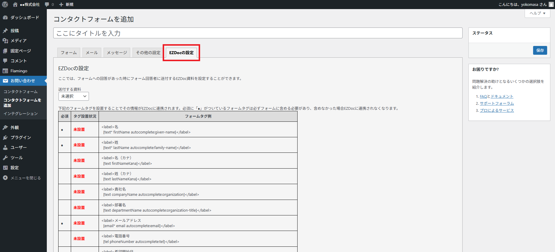Click the Flamingo sidebar icon
Screen dimensions: 555x252
[5, 71]
